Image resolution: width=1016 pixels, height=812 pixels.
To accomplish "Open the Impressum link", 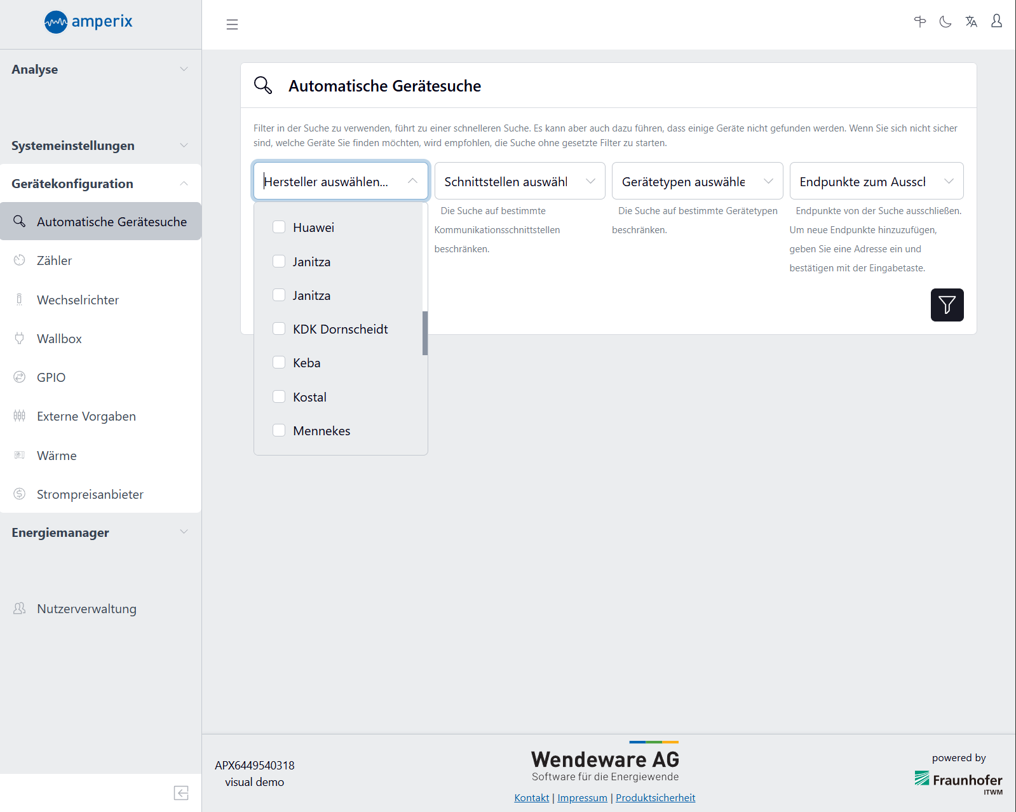I will click(582, 798).
